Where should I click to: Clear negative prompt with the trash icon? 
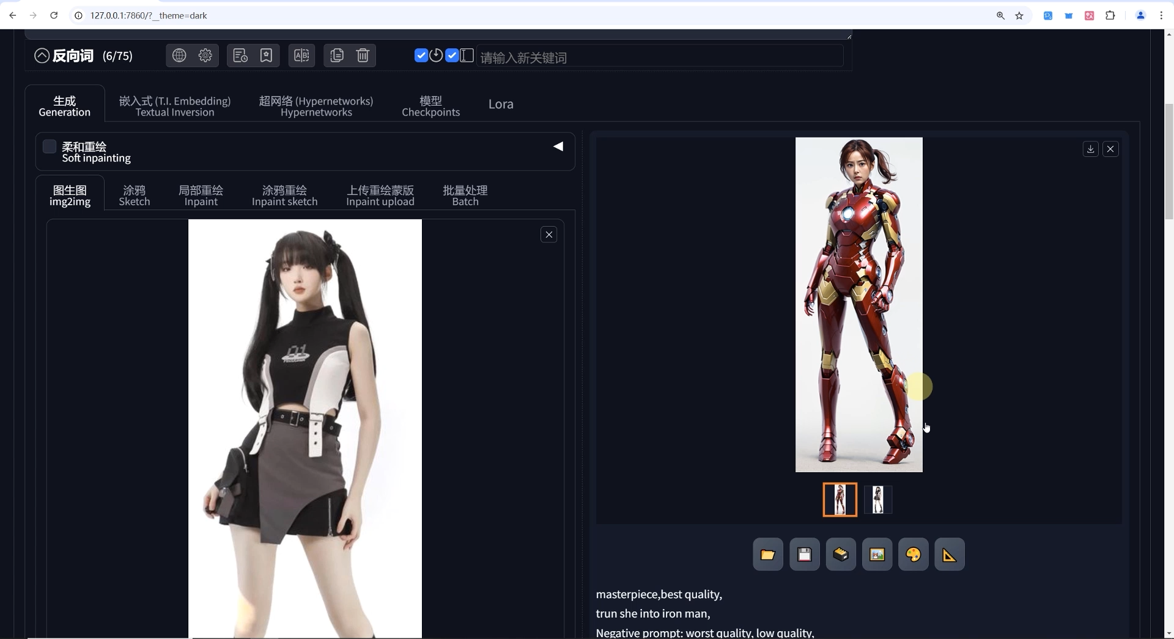(x=363, y=56)
